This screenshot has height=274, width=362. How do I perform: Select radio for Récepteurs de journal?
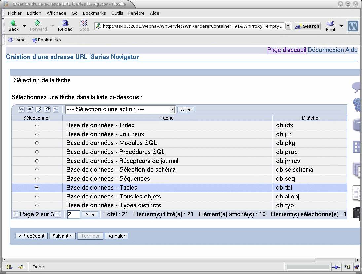tap(37, 161)
